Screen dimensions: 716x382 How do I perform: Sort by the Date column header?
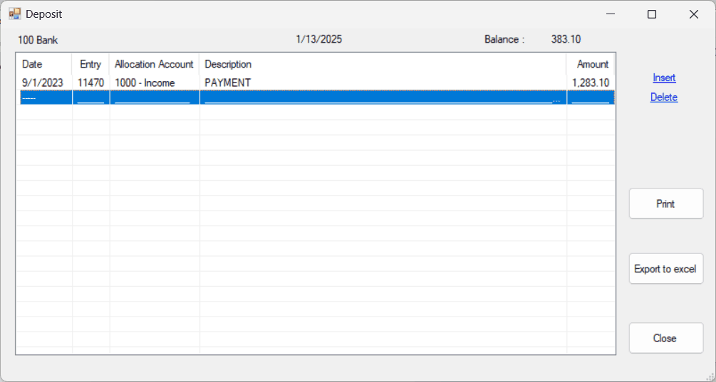pyautogui.click(x=43, y=64)
